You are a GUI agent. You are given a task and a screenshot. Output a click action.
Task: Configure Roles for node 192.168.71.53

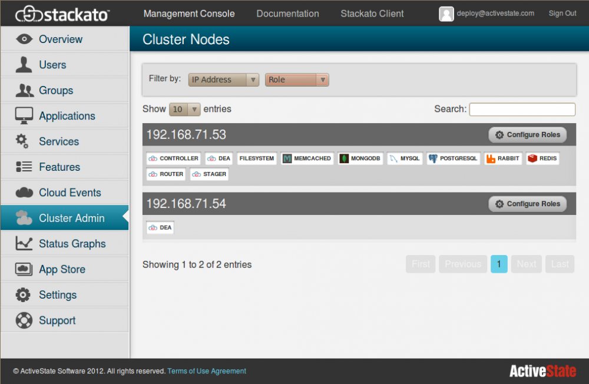[527, 135]
